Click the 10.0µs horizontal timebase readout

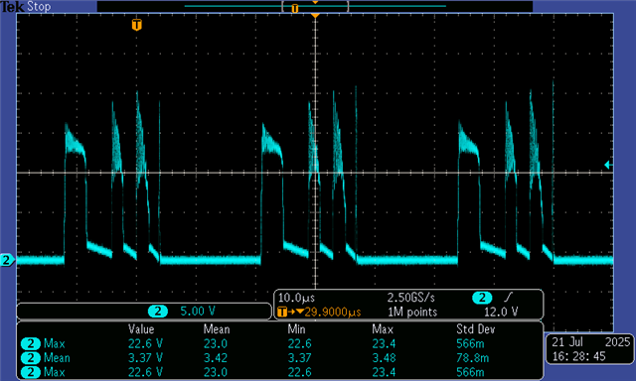click(x=296, y=298)
